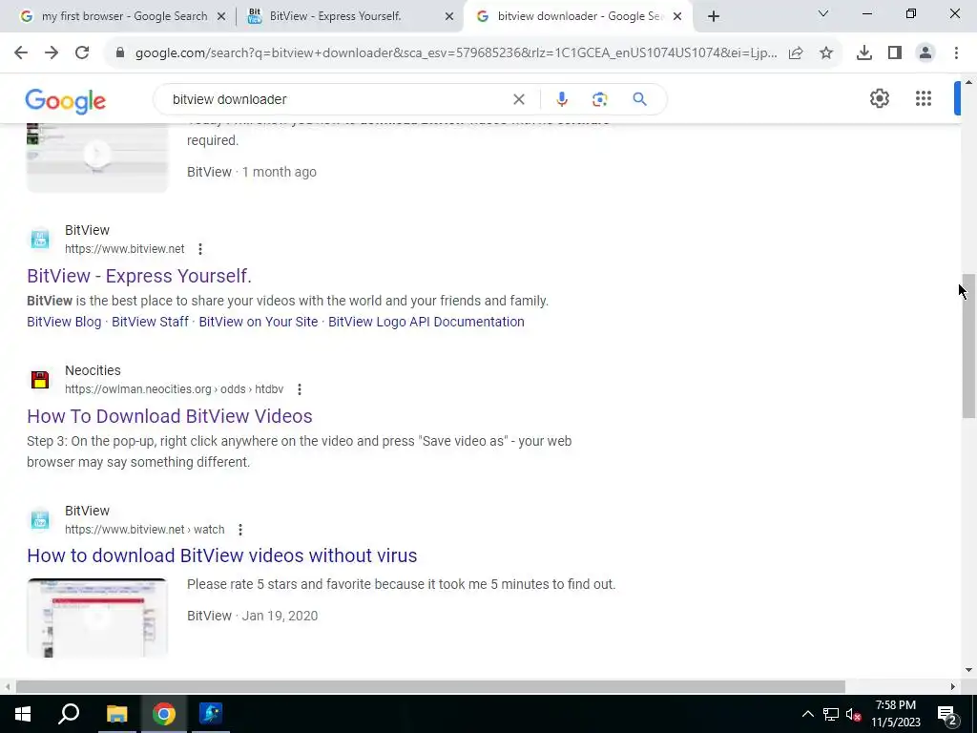This screenshot has width=977, height=733.
Task: Open the Windows Start menu
Action: (x=23, y=714)
